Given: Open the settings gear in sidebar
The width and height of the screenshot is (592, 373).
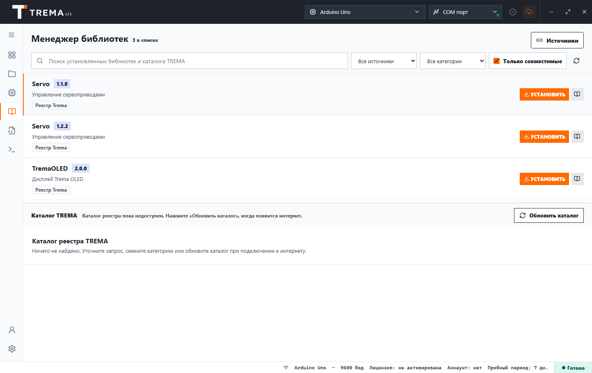Looking at the screenshot, I should (x=11, y=349).
